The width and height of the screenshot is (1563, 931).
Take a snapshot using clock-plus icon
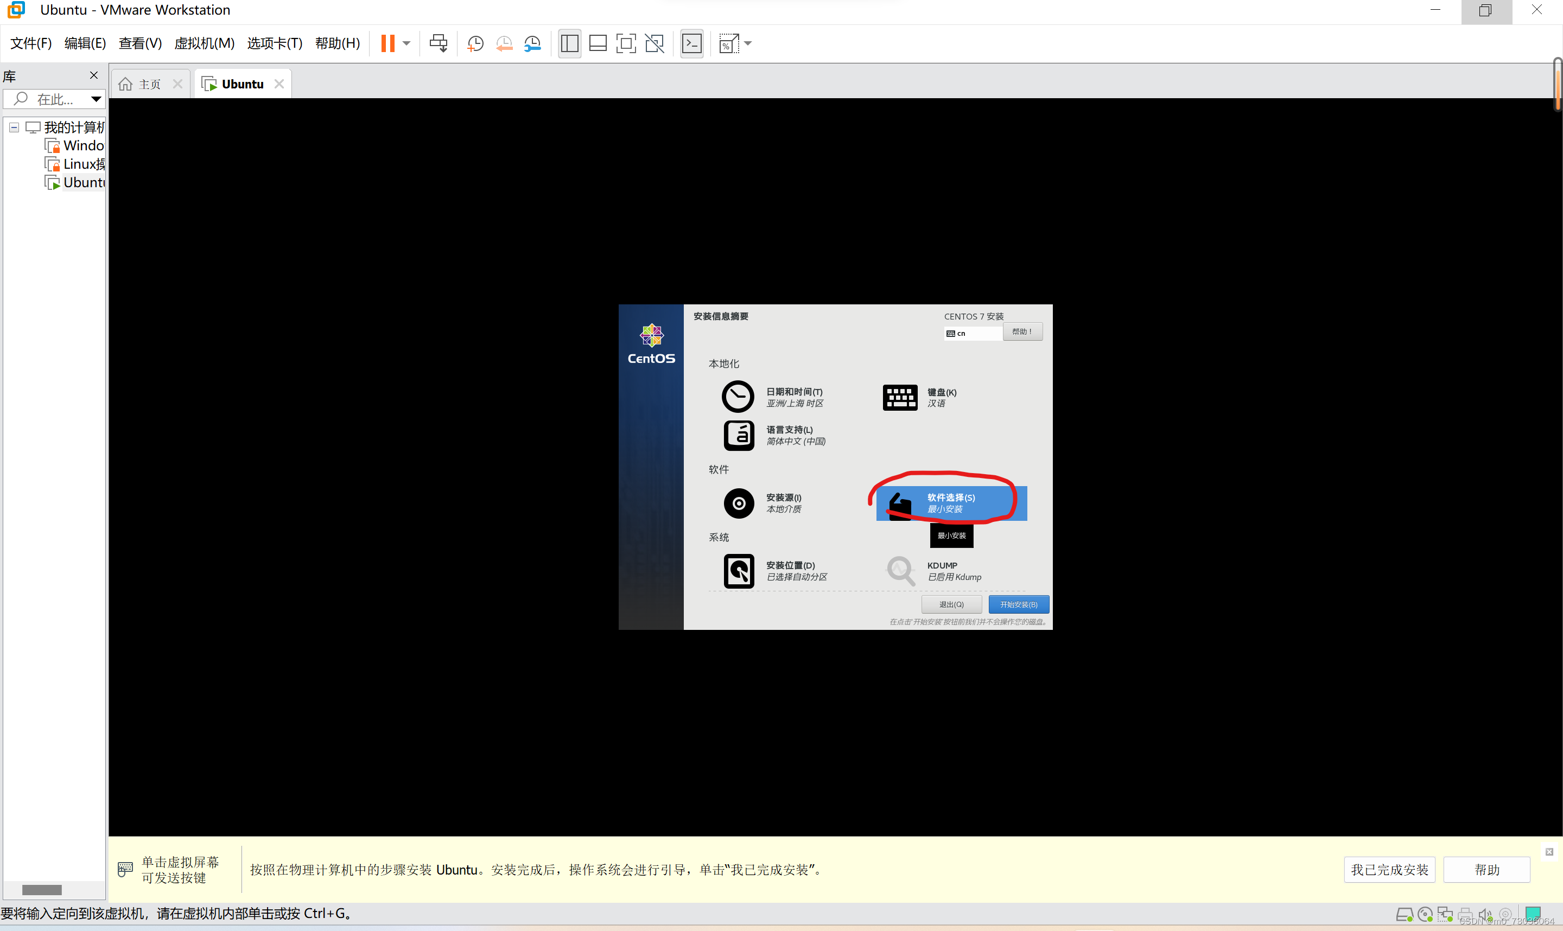(475, 43)
